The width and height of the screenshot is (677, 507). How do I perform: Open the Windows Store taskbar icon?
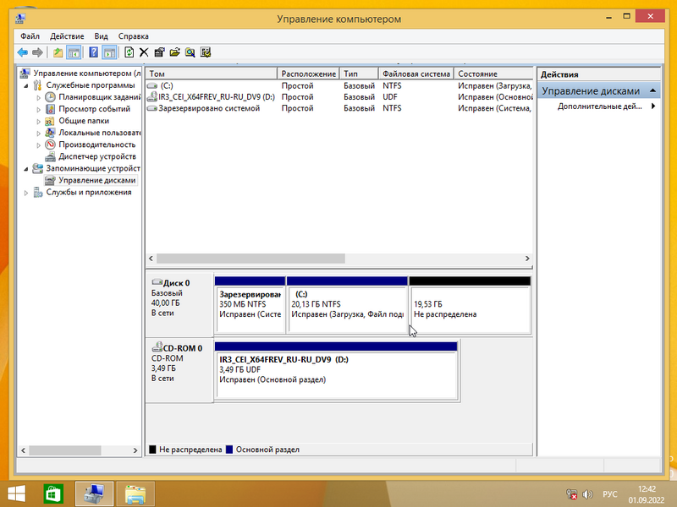tap(53, 493)
